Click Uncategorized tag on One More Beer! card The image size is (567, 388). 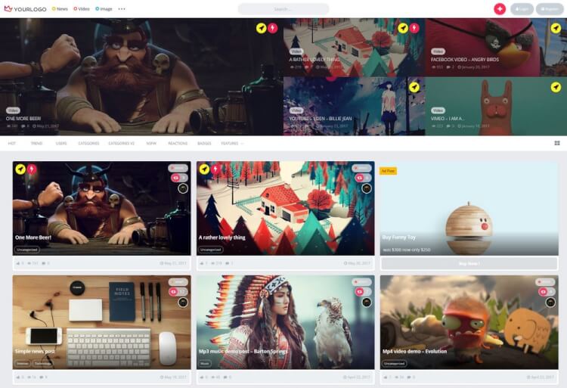pos(27,250)
